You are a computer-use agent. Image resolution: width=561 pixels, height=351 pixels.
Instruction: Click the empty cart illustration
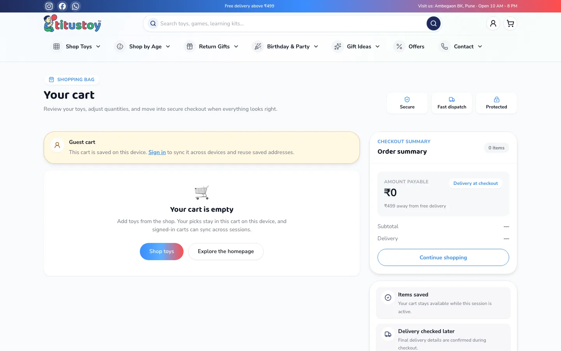pos(202,192)
